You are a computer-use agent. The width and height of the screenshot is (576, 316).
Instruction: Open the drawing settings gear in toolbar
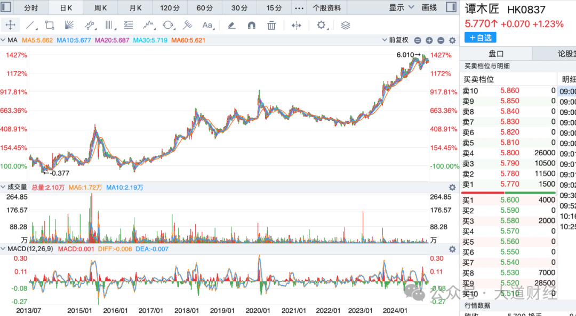coord(321,25)
